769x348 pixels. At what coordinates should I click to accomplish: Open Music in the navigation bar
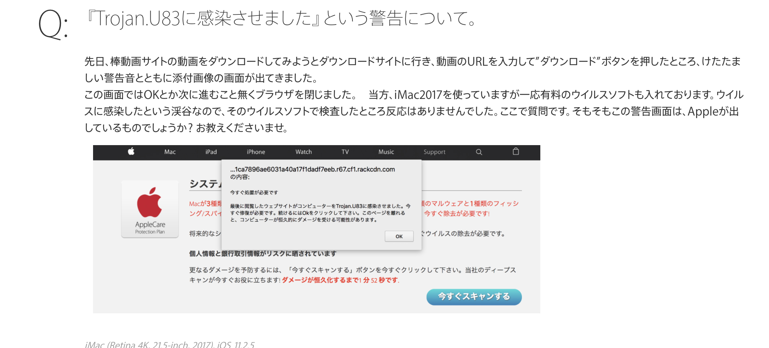pos(386,152)
